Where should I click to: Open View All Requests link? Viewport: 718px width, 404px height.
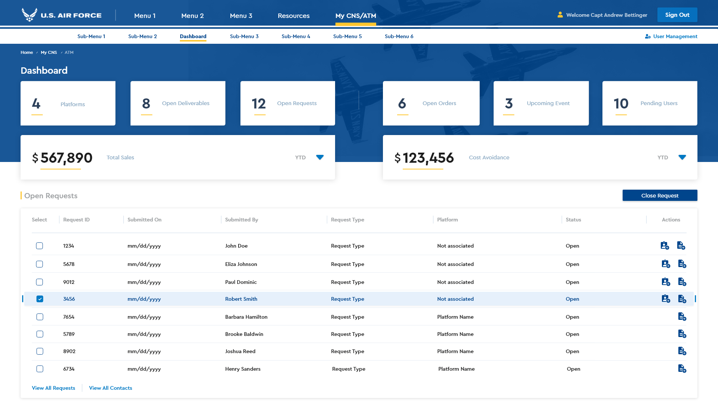53,388
